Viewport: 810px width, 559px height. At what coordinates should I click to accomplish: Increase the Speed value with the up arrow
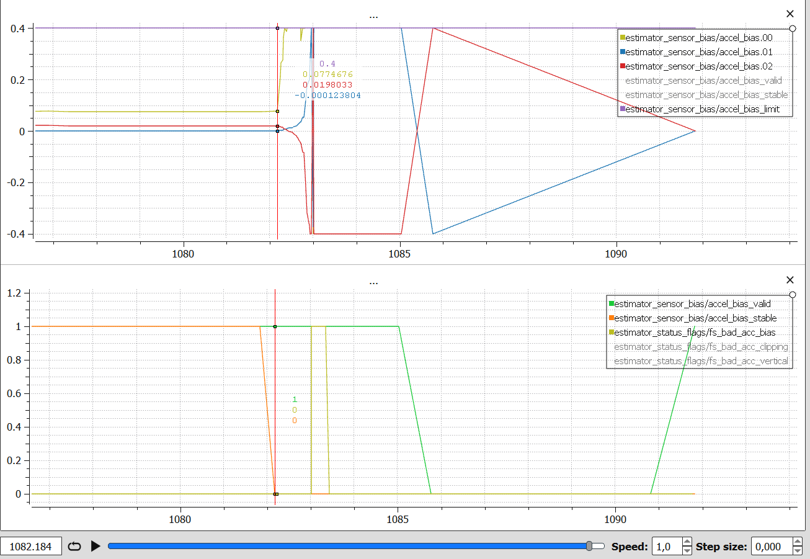pos(687,542)
